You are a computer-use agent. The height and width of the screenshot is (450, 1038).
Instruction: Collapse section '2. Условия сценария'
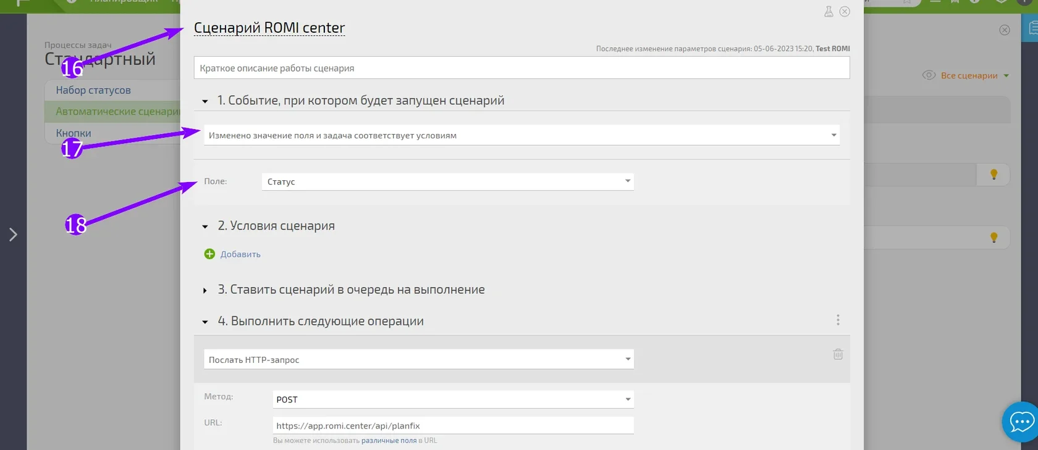[205, 227]
